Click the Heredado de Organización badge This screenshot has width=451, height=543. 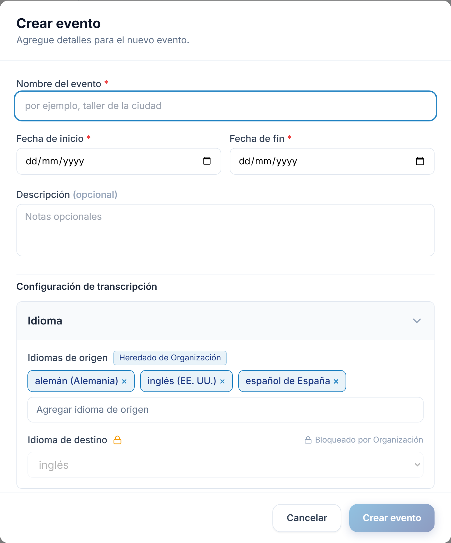170,358
